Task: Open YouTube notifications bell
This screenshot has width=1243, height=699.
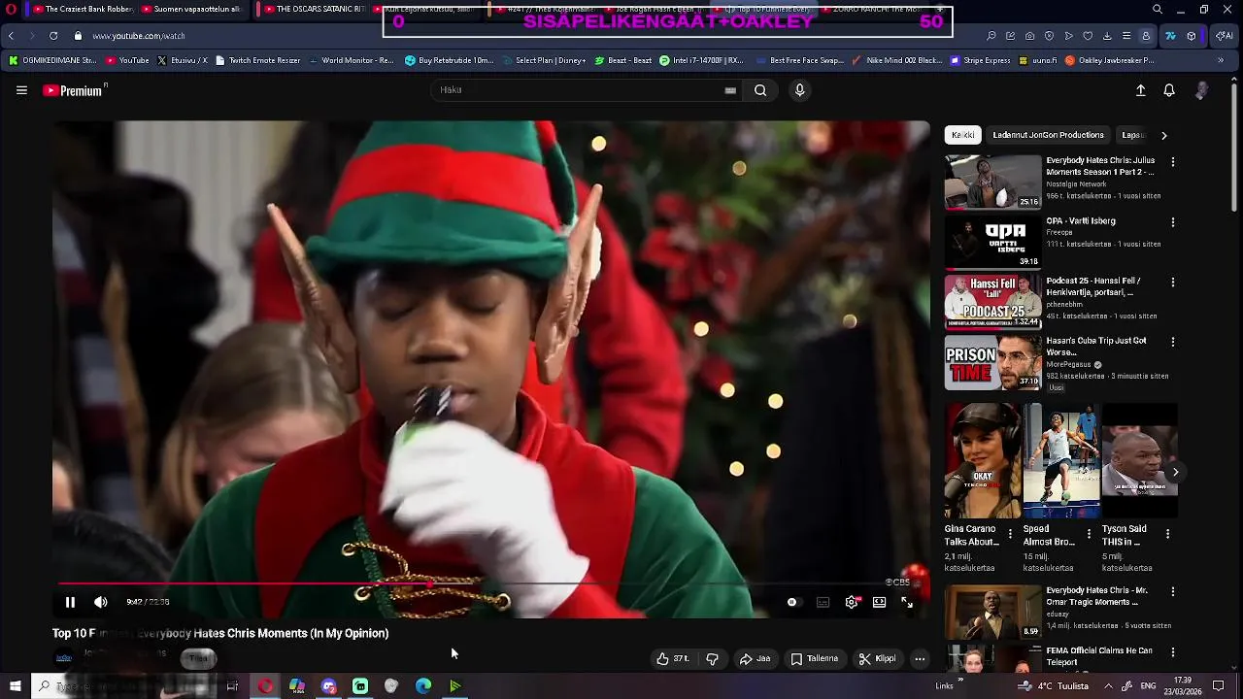Action: click(x=1169, y=90)
